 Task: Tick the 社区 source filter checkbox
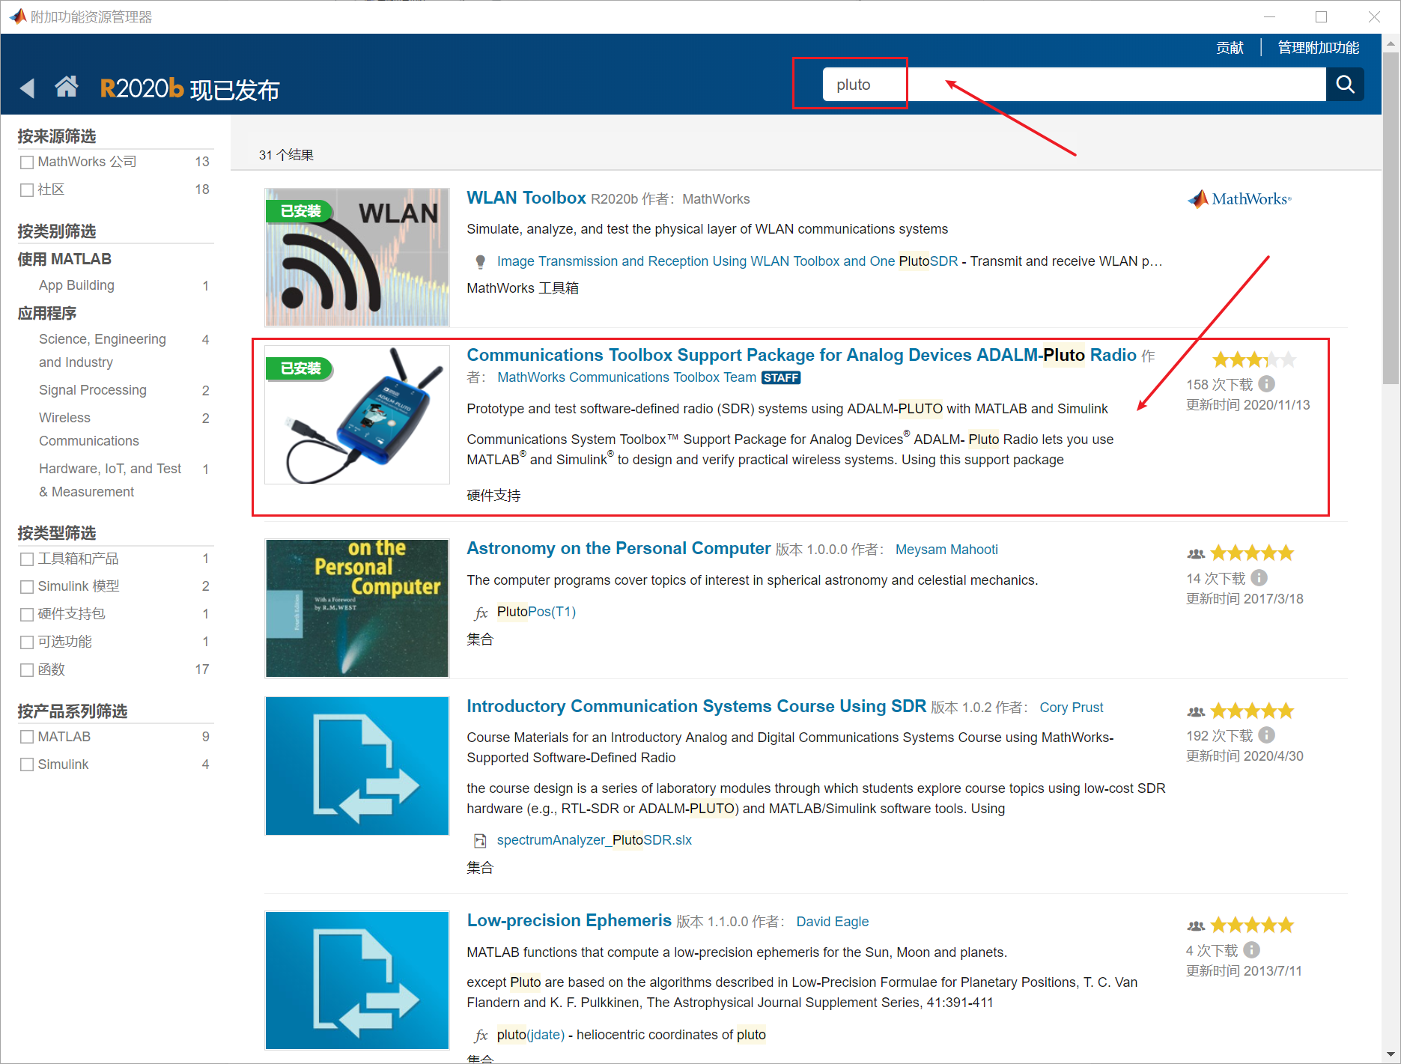coord(27,190)
